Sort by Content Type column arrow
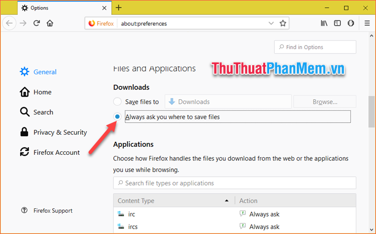 point(227,200)
